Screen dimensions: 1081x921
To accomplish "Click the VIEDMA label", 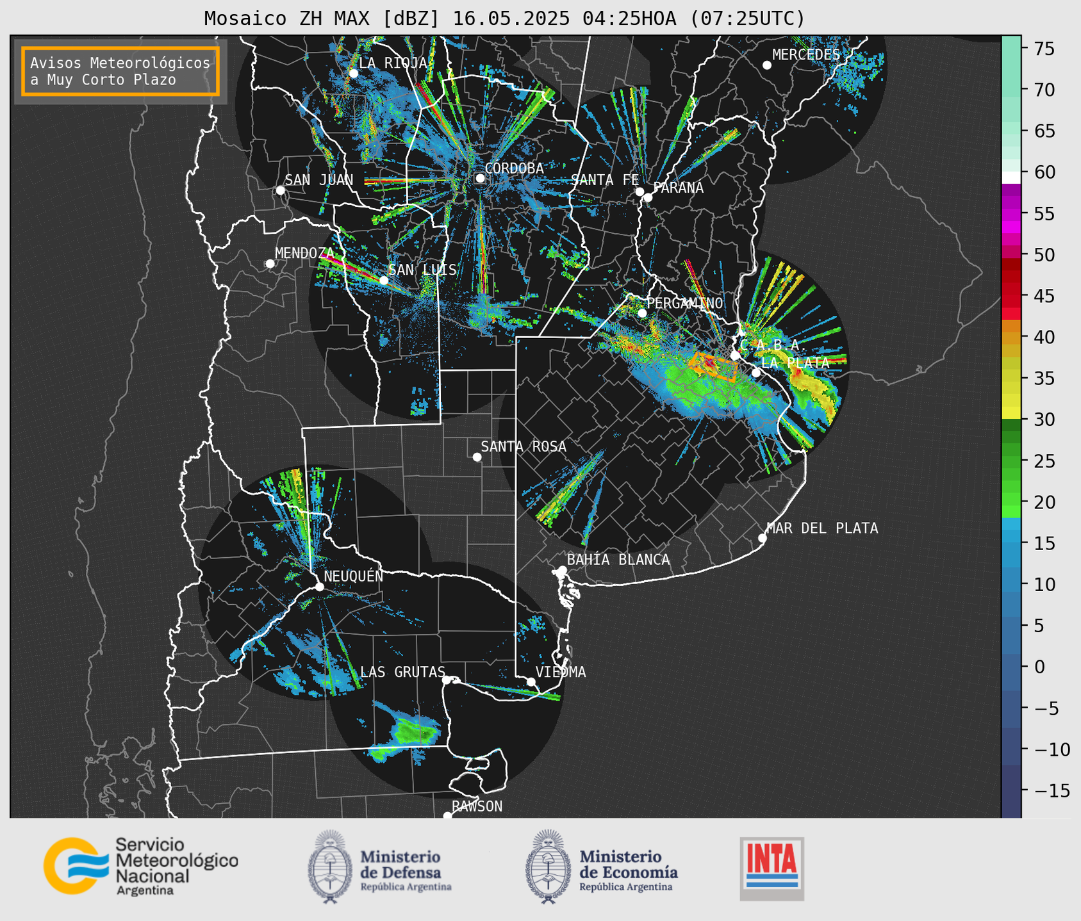I will pyautogui.click(x=561, y=672).
